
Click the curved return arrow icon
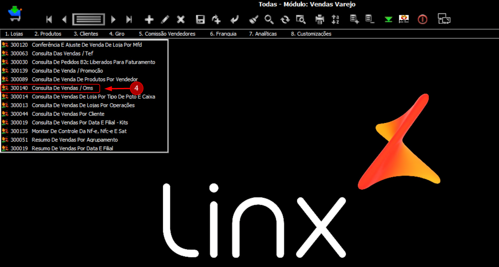click(235, 20)
